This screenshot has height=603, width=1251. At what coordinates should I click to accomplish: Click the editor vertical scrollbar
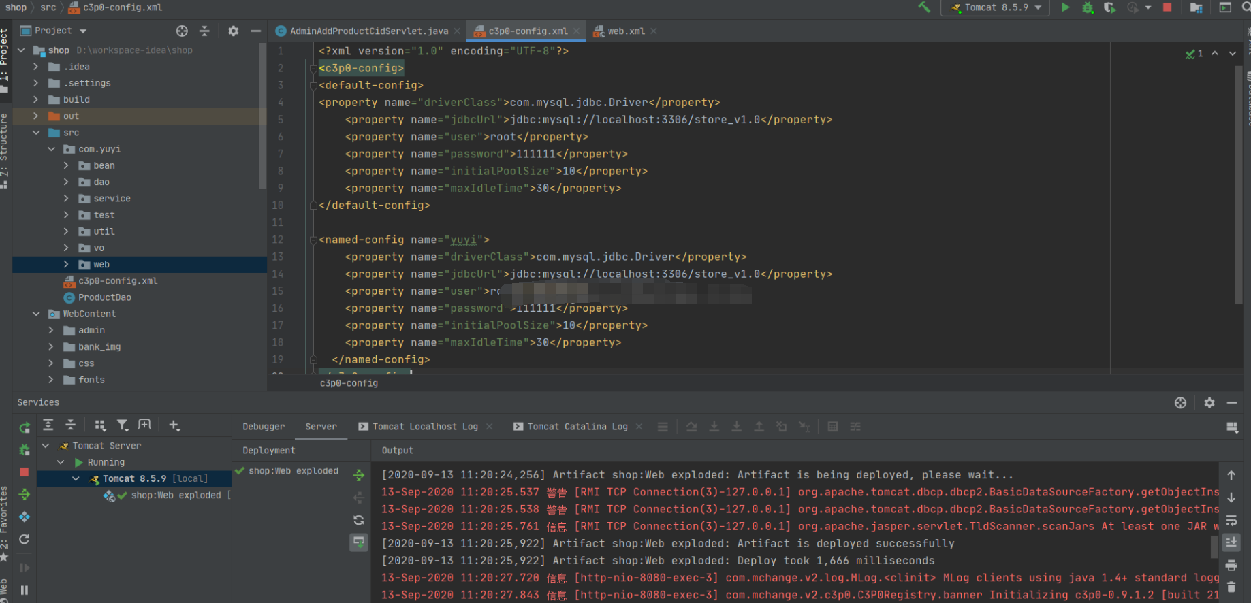1239,184
